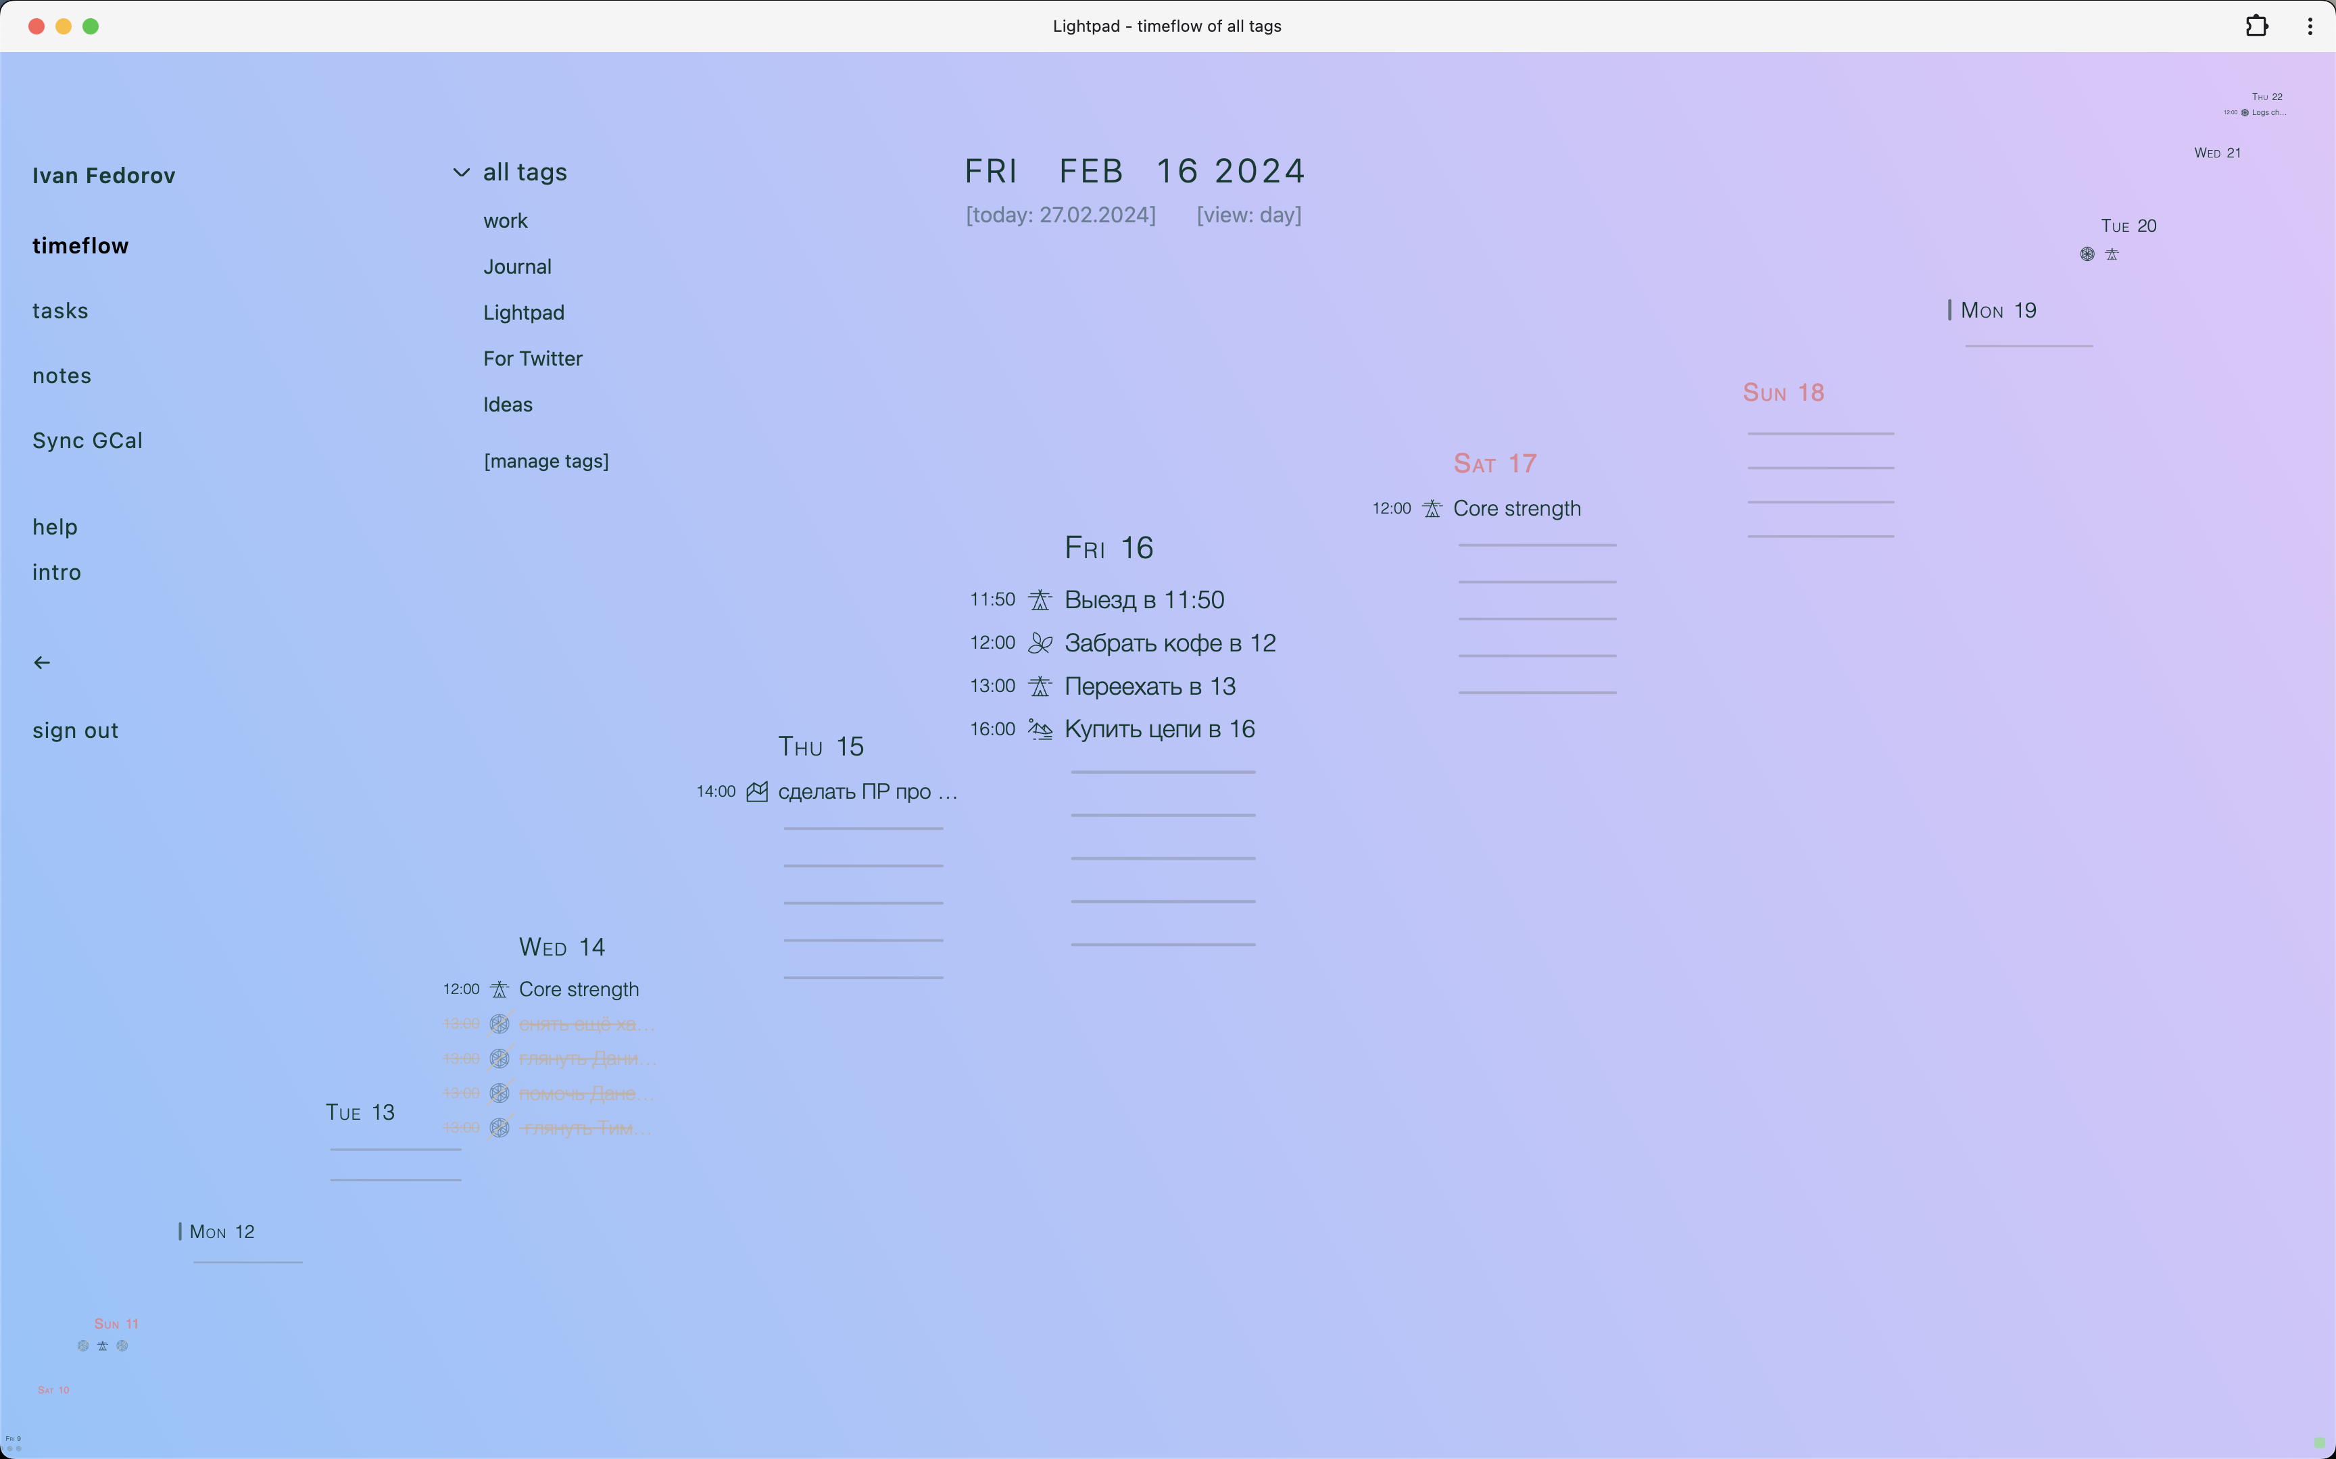Click the back arrow in sidebar
The height and width of the screenshot is (1459, 2336).
[x=41, y=662]
